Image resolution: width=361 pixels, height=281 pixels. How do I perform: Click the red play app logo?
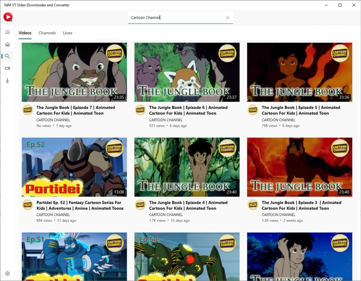[8, 17]
